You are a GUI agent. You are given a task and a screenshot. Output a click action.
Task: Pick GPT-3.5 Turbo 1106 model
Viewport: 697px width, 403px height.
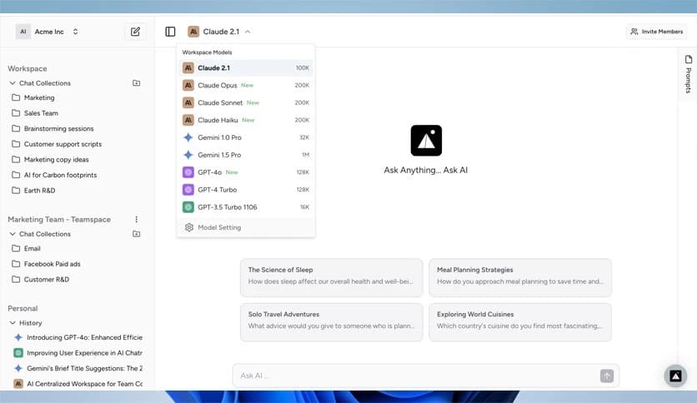246,206
